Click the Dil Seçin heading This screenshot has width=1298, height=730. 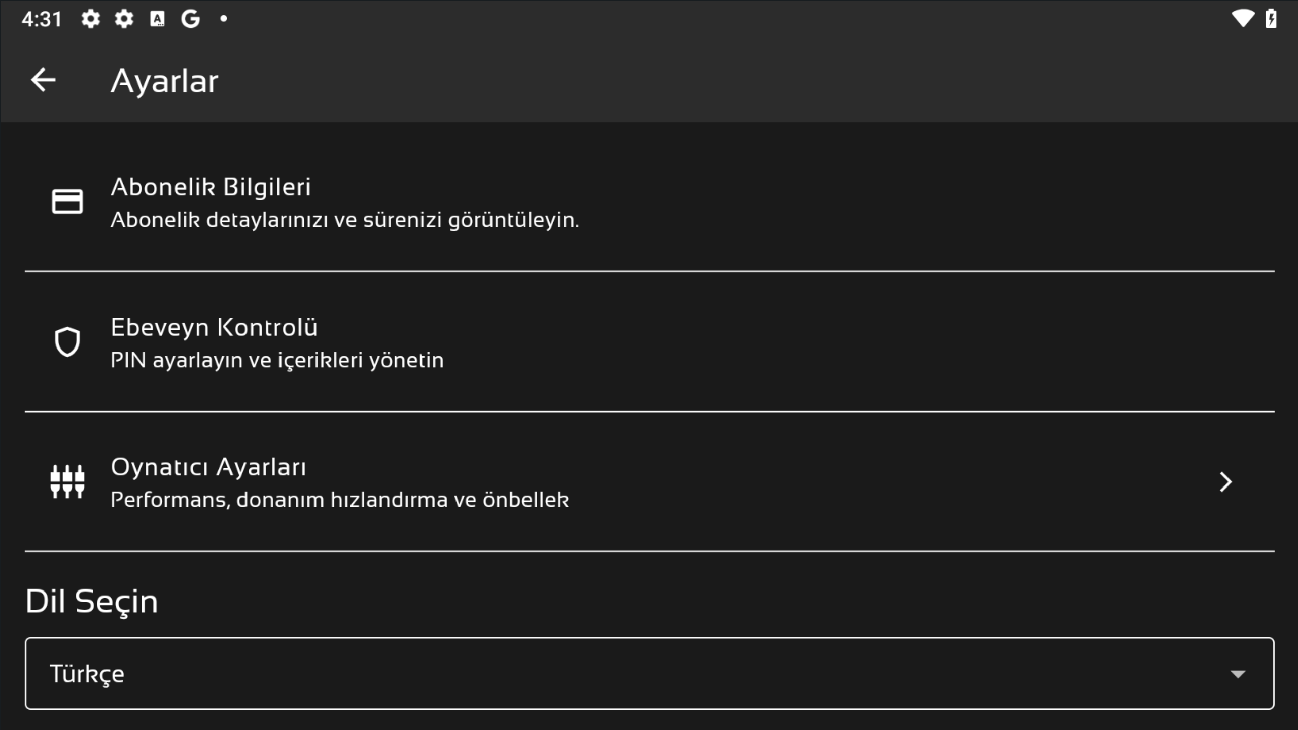pyautogui.click(x=91, y=602)
